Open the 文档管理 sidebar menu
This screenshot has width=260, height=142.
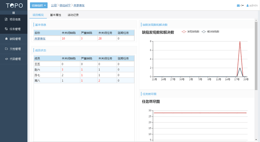tap(14, 49)
